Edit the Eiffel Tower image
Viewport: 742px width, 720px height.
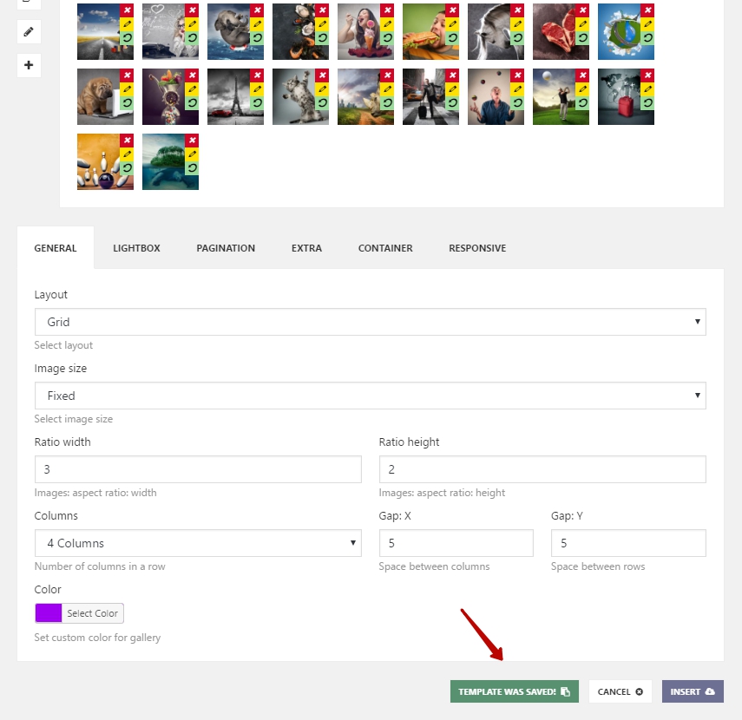pos(257,89)
